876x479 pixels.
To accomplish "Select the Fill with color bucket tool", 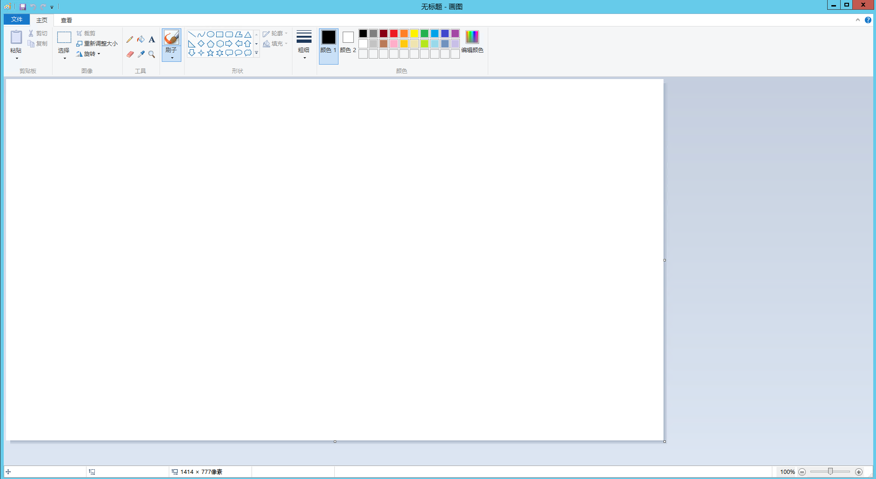I will point(141,40).
